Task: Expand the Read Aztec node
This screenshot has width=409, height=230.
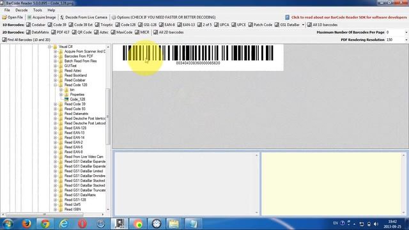Action: click(56, 71)
